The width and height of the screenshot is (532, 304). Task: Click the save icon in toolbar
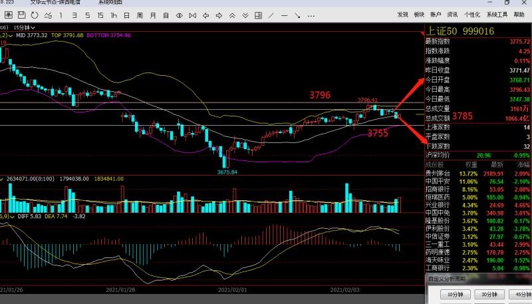[22, 15]
